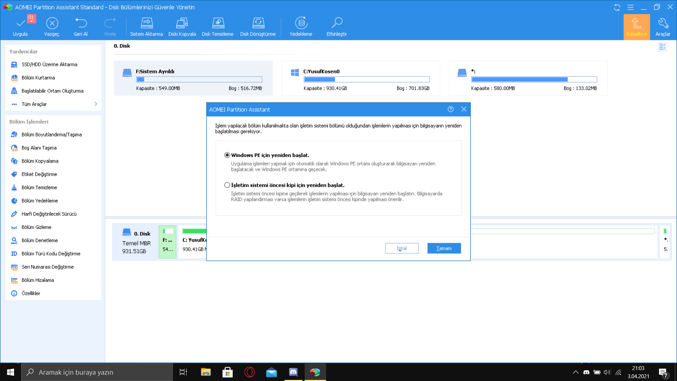Click the F:Sistem Ayrıldı capacity bar
Viewport: 677px width, 381px height.
click(199, 79)
